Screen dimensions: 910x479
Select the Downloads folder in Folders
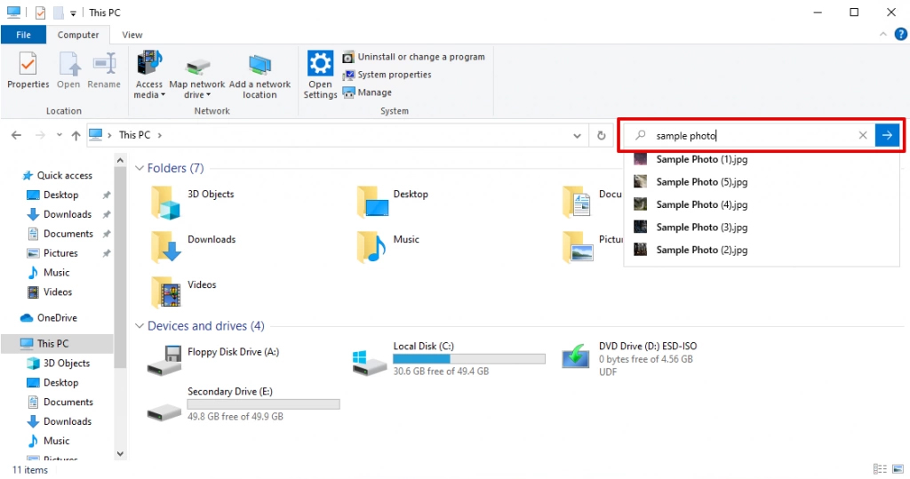tap(193, 247)
